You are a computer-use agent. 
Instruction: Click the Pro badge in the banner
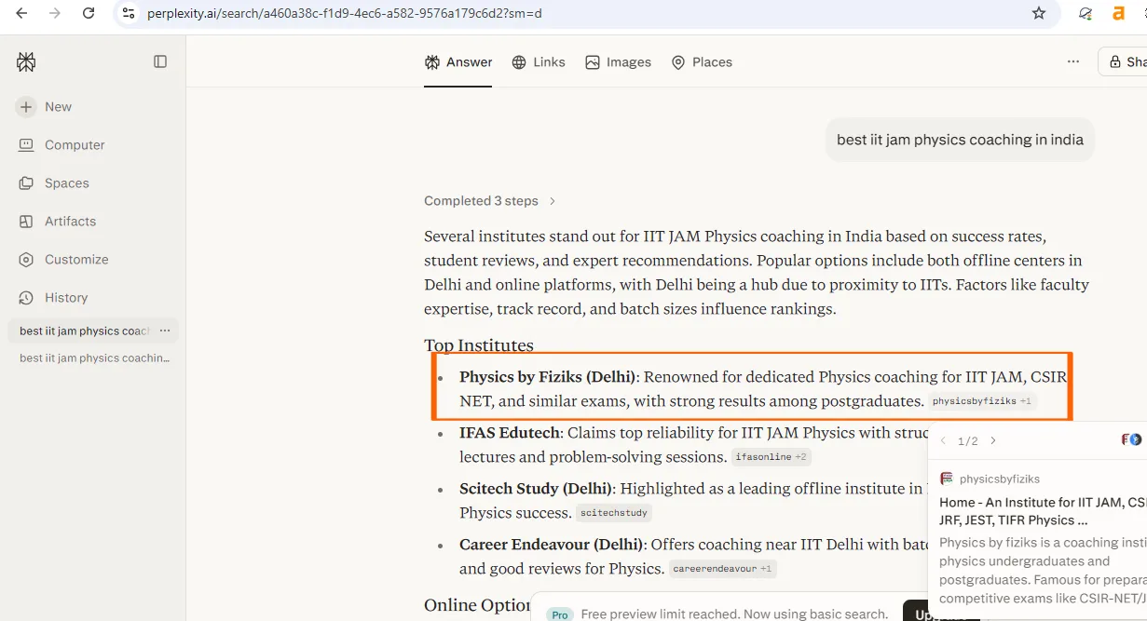point(560,614)
